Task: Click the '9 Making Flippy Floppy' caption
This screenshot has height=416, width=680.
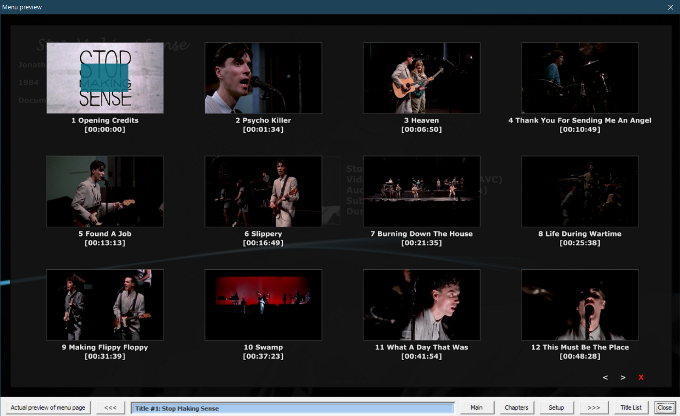Action: [x=105, y=347]
